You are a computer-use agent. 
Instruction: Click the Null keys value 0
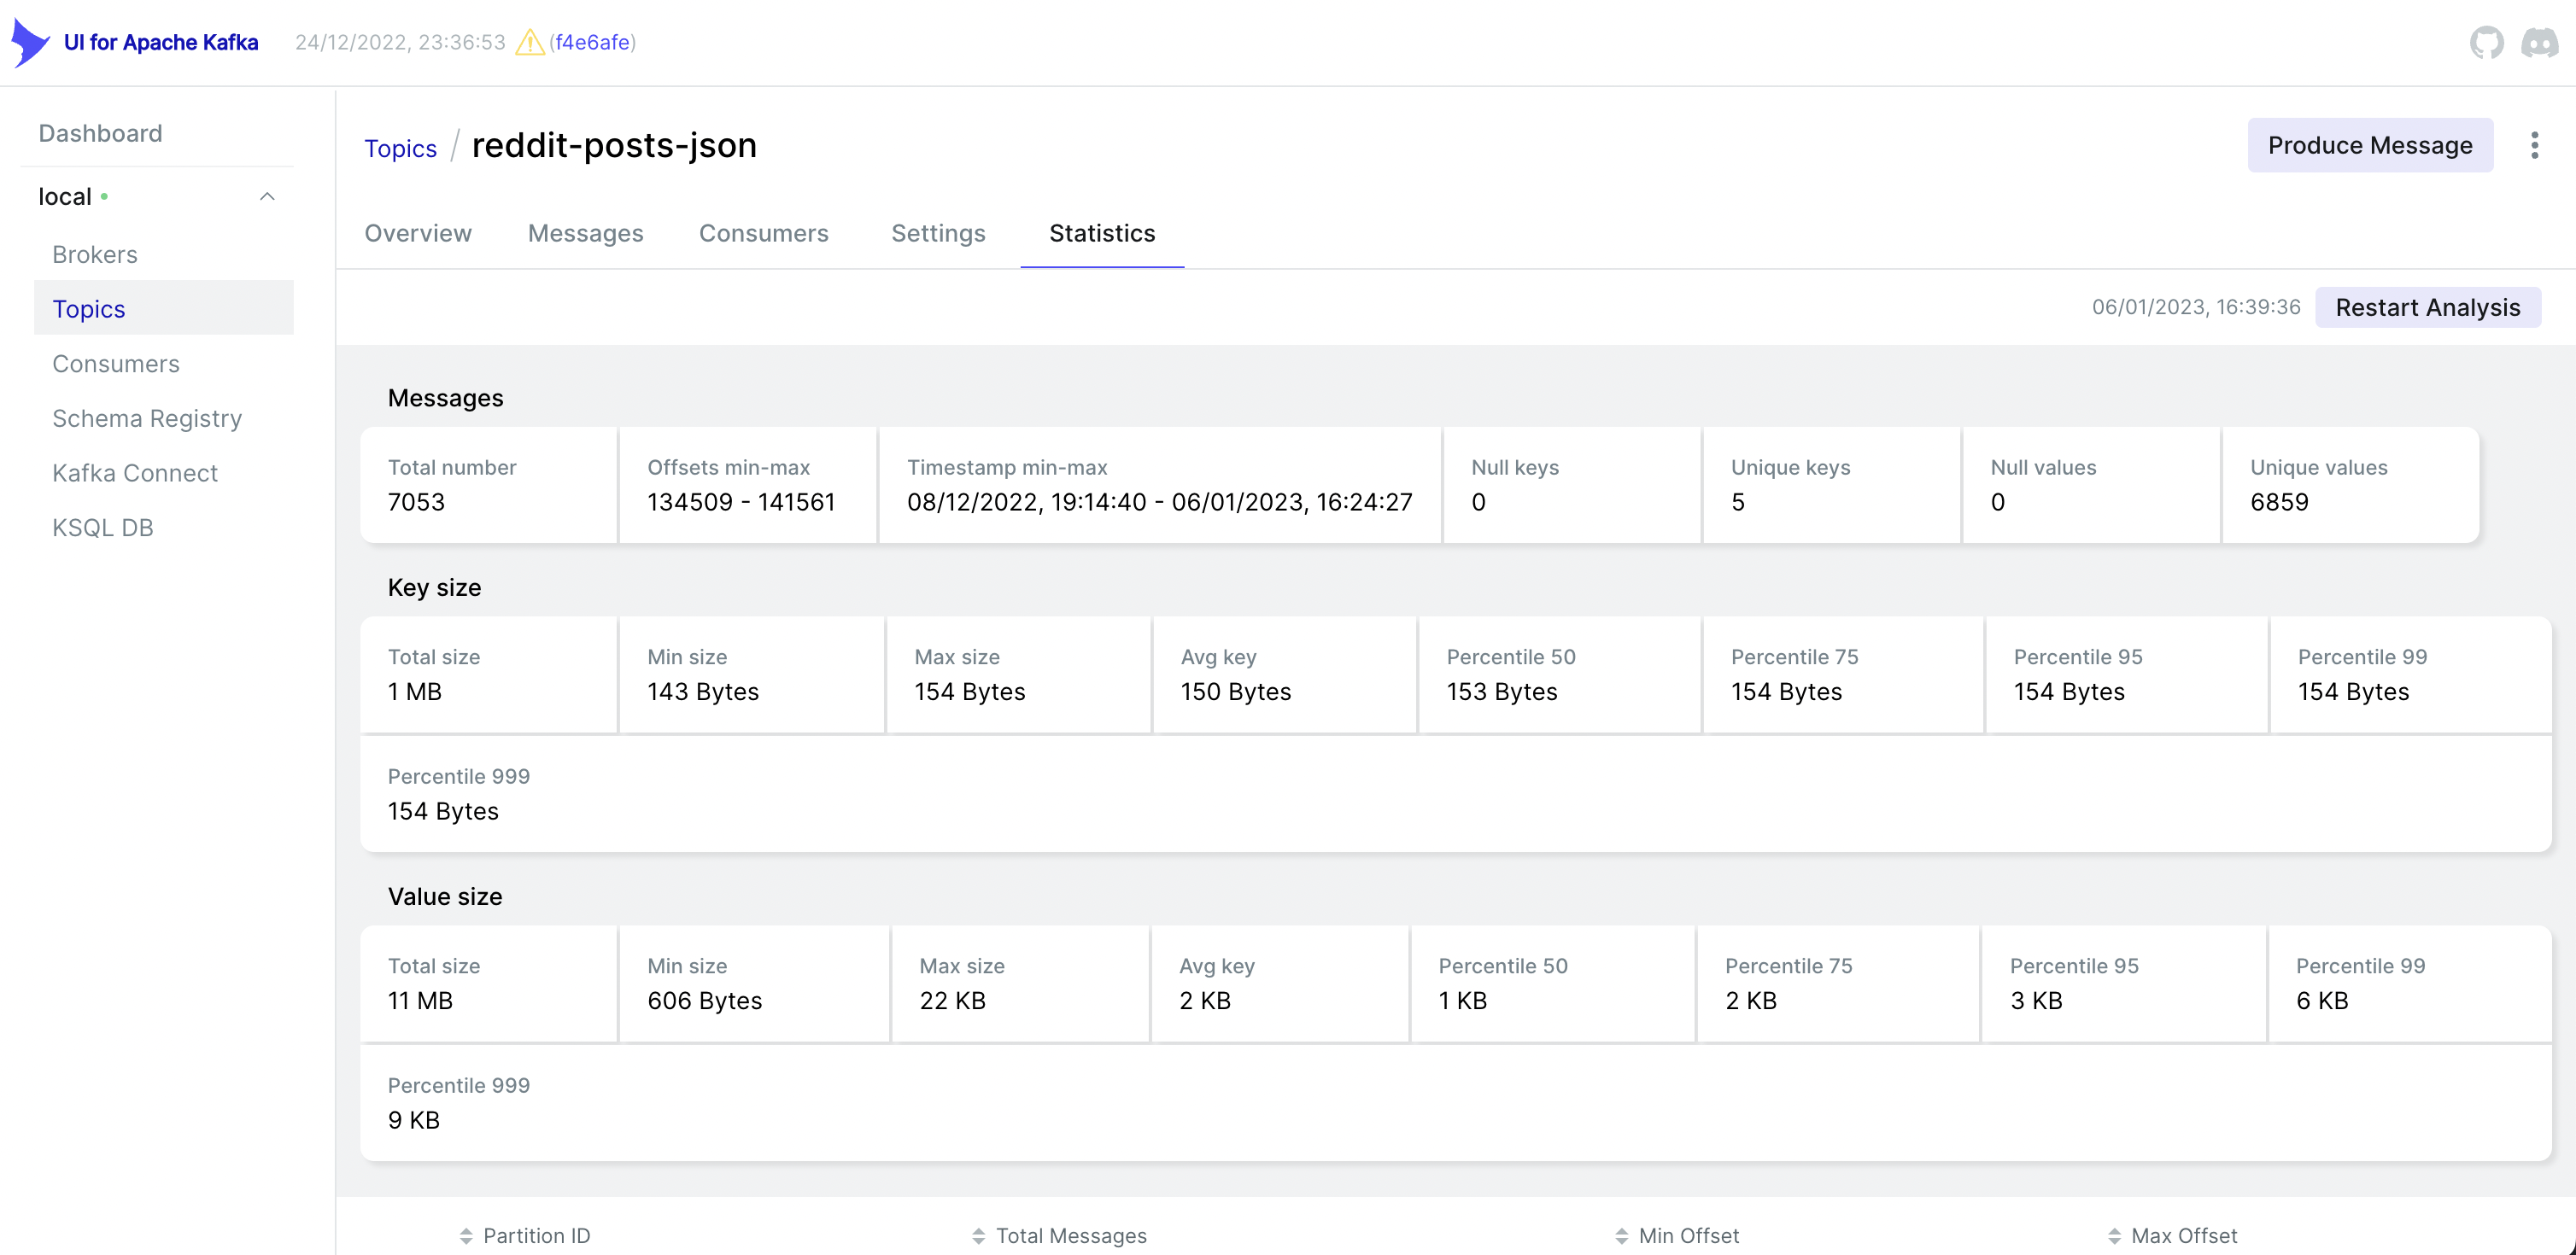1478,502
